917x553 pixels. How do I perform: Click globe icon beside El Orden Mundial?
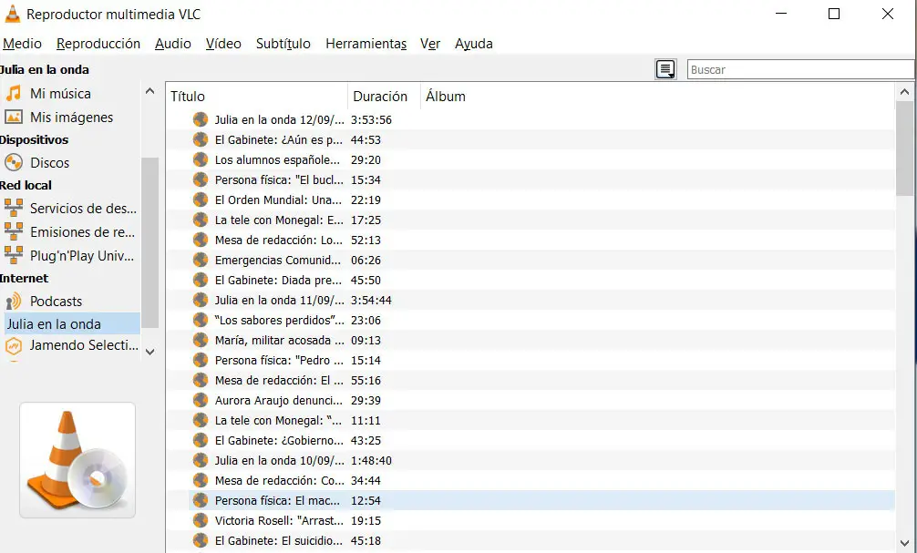point(201,200)
